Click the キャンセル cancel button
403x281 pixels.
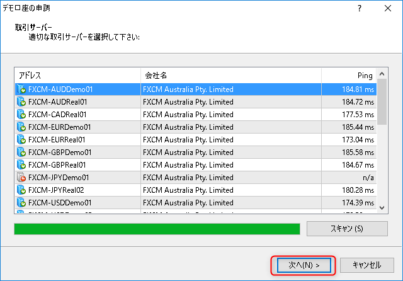[366, 265]
